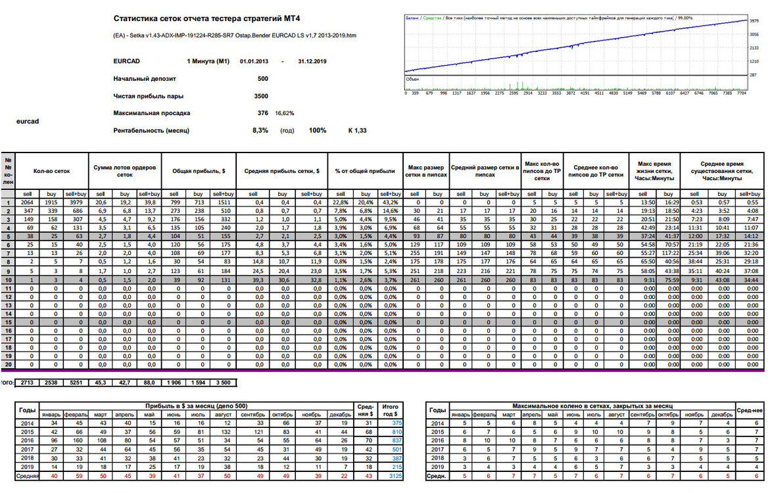The height and width of the screenshot is (493, 776).
Task: Click the "Общая прибыль, $" column header
Action: pos(199,171)
